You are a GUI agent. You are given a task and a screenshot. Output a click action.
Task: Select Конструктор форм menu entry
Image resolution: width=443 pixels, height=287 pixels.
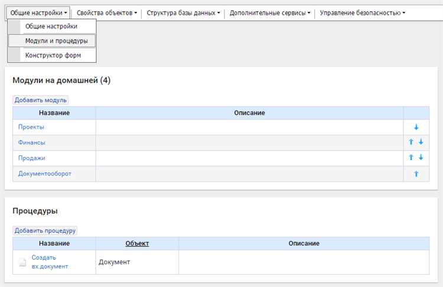click(x=52, y=55)
